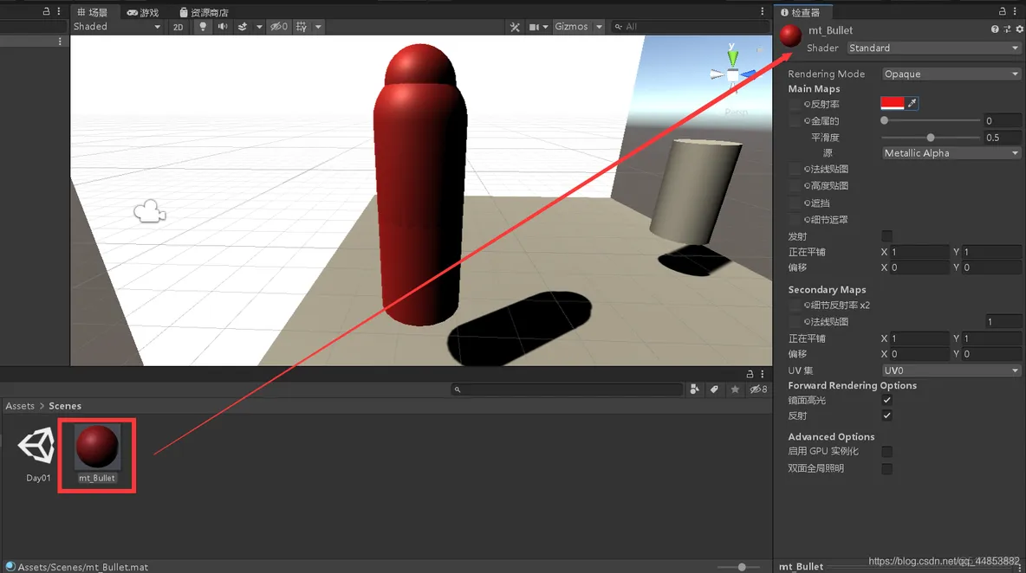Open UV 集 UV0 dropdown
This screenshot has width=1026, height=573.
click(x=951, y=370)
